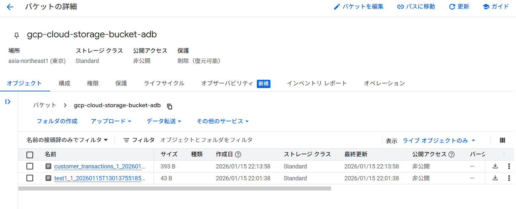Click the 最終更新 column header

[x=356, y=154]
